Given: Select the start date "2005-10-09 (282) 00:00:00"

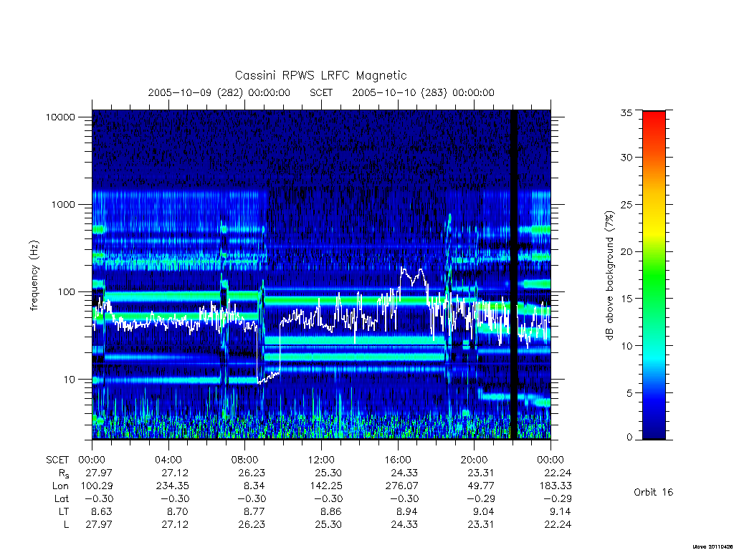Looking at the screenshot, I should click(x=219, y=92).
